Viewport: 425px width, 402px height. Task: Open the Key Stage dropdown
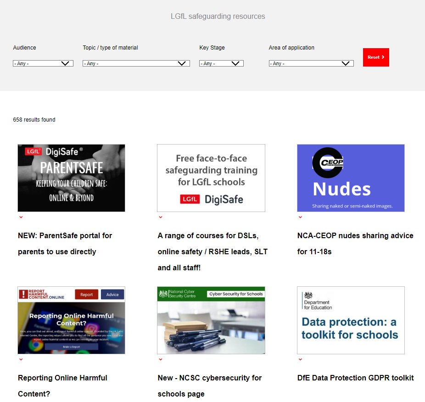coord(221,63)
